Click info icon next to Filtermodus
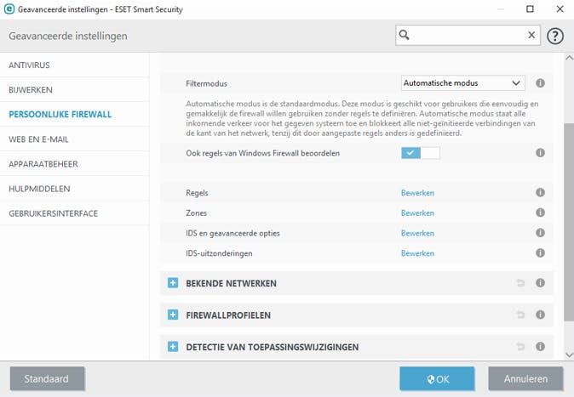The width and height of the screenshot is (574, 397). [540, 83]
